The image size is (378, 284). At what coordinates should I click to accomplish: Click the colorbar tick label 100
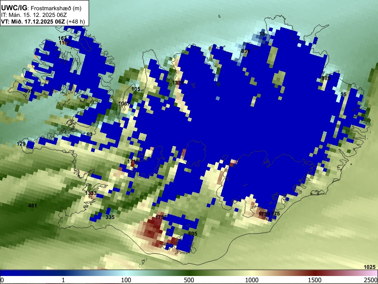click(x=126, y=280)
